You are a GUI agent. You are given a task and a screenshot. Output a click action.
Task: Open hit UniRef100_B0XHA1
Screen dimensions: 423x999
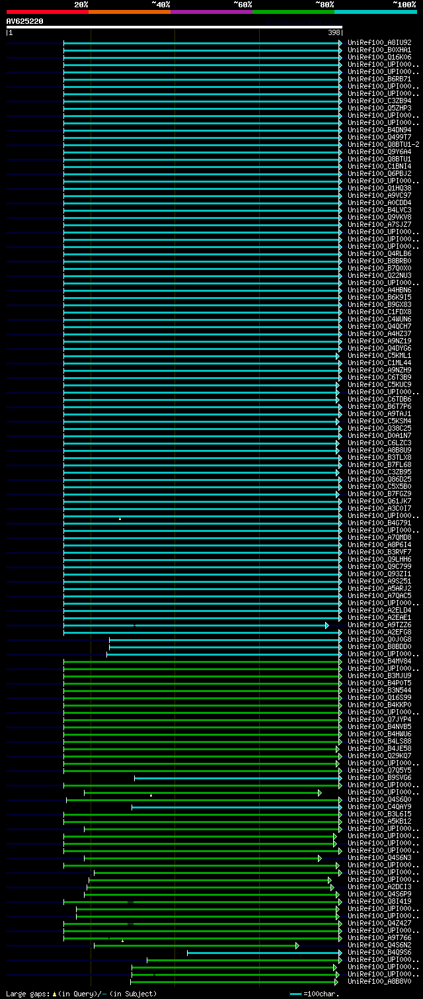(x=379, y=50)
